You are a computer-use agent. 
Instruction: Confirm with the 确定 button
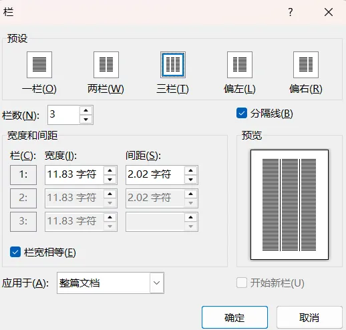tap(234, 317)
